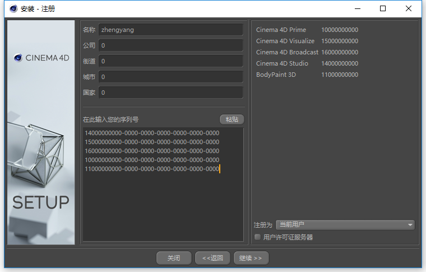
Task: Click the 继续 >> continue button
Action: click(251, 258)
